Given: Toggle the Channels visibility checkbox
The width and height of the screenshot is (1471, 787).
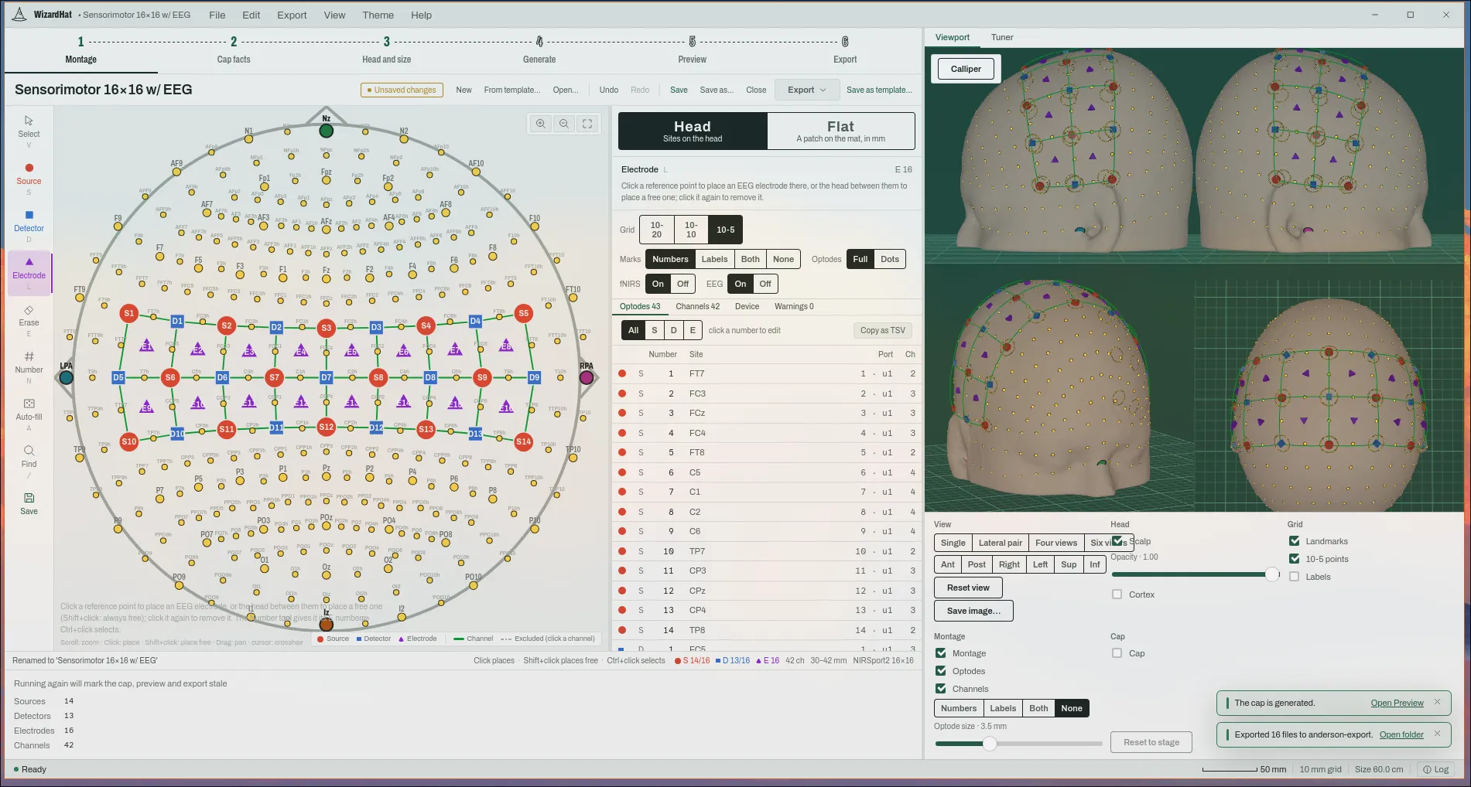Looking at the screenshot, I should click(x=941, y=689).
